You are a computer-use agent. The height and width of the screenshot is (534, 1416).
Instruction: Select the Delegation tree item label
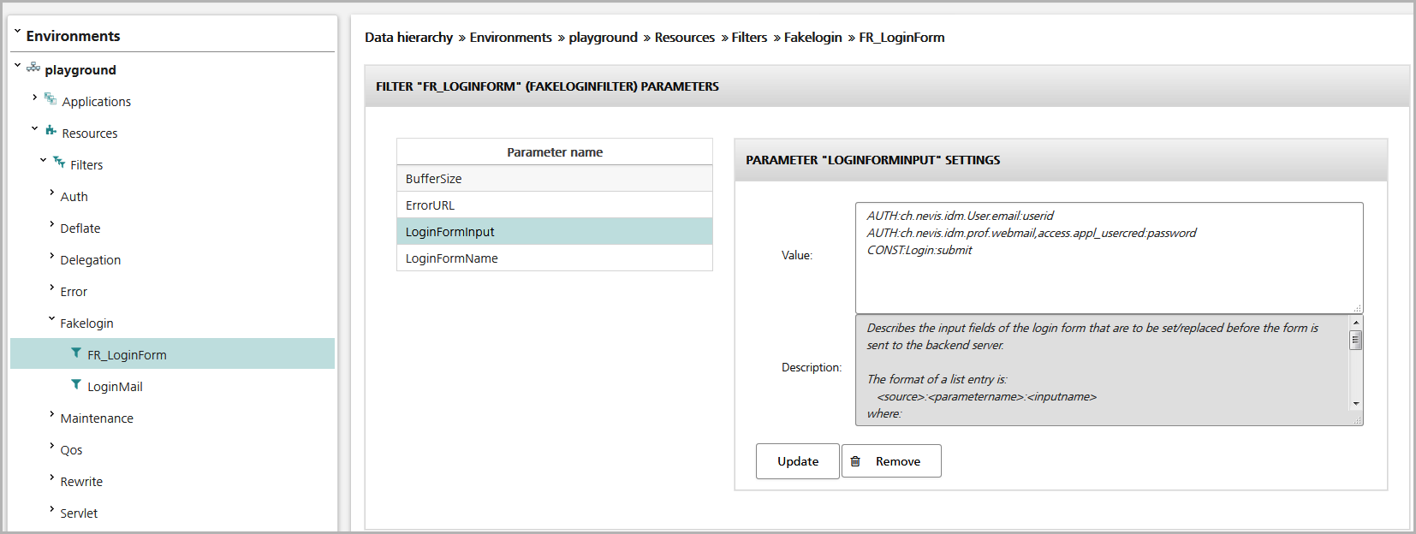(x=90, y=260)
